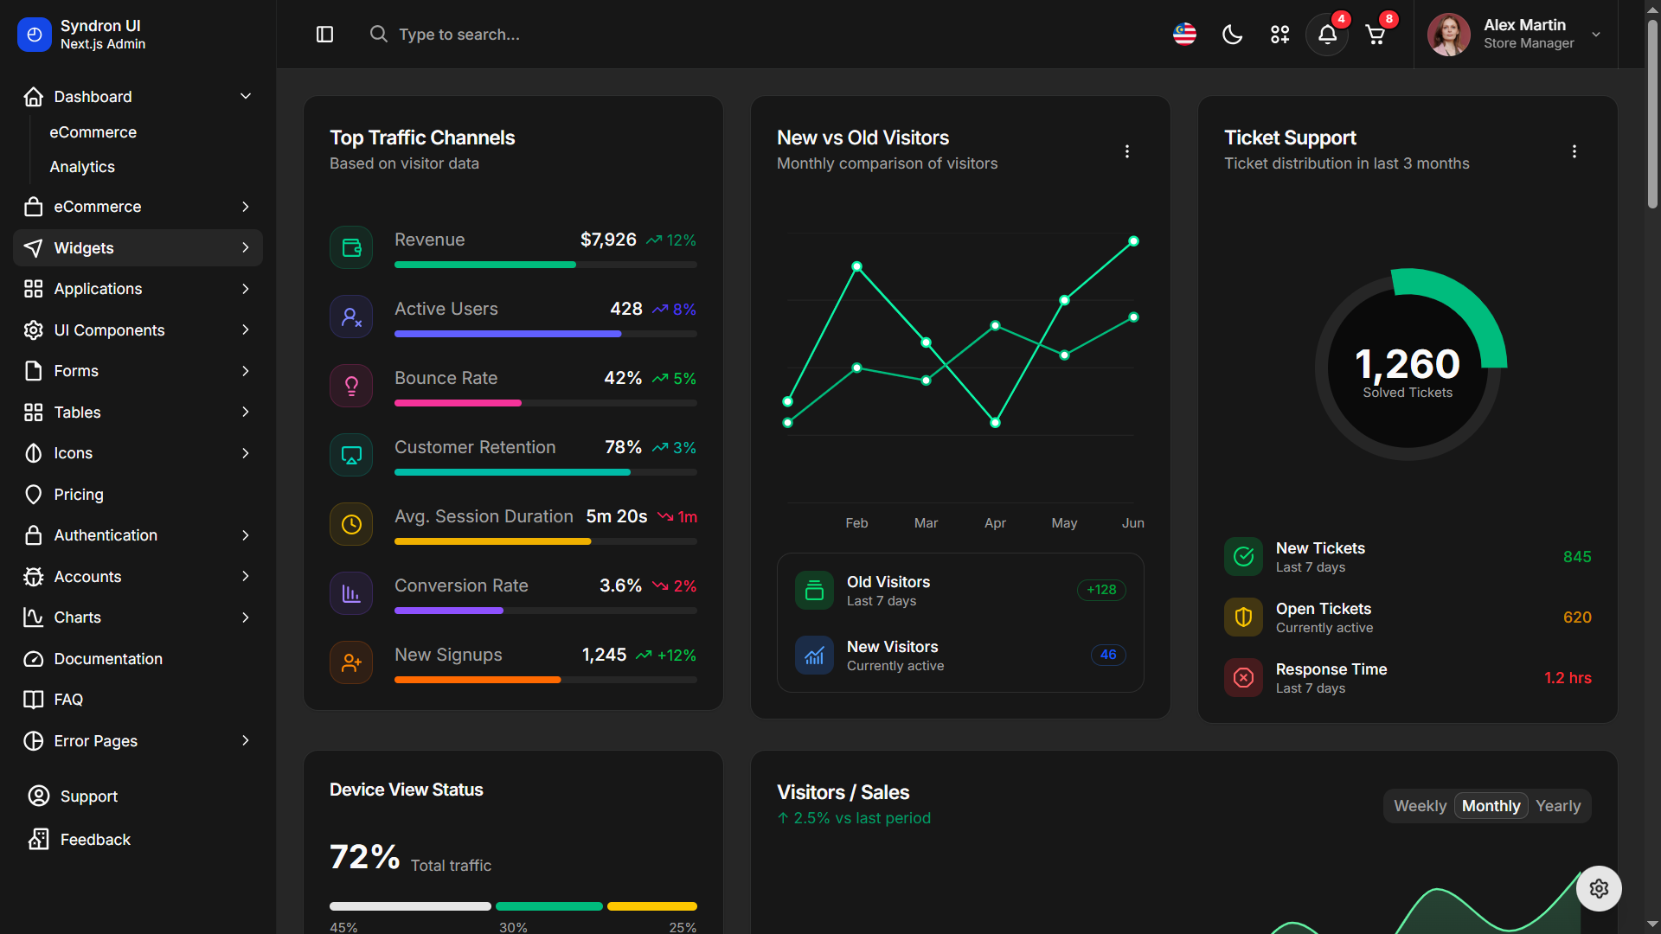Viewport: 1661px width, 934px height.
Task: Open the Documentation link
Action: [138, 659]
